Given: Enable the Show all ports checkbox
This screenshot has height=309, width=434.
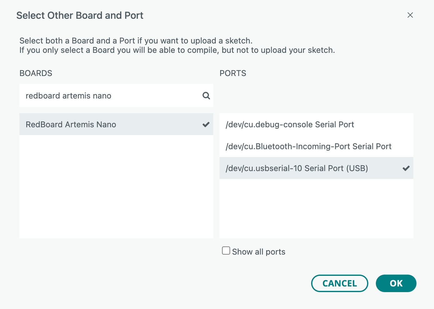Looking at the screenshot, I should (226, 251).
